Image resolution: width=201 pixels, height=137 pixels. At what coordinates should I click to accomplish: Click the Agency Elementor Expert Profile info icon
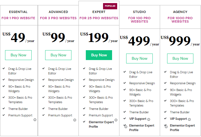pos(166,127)
